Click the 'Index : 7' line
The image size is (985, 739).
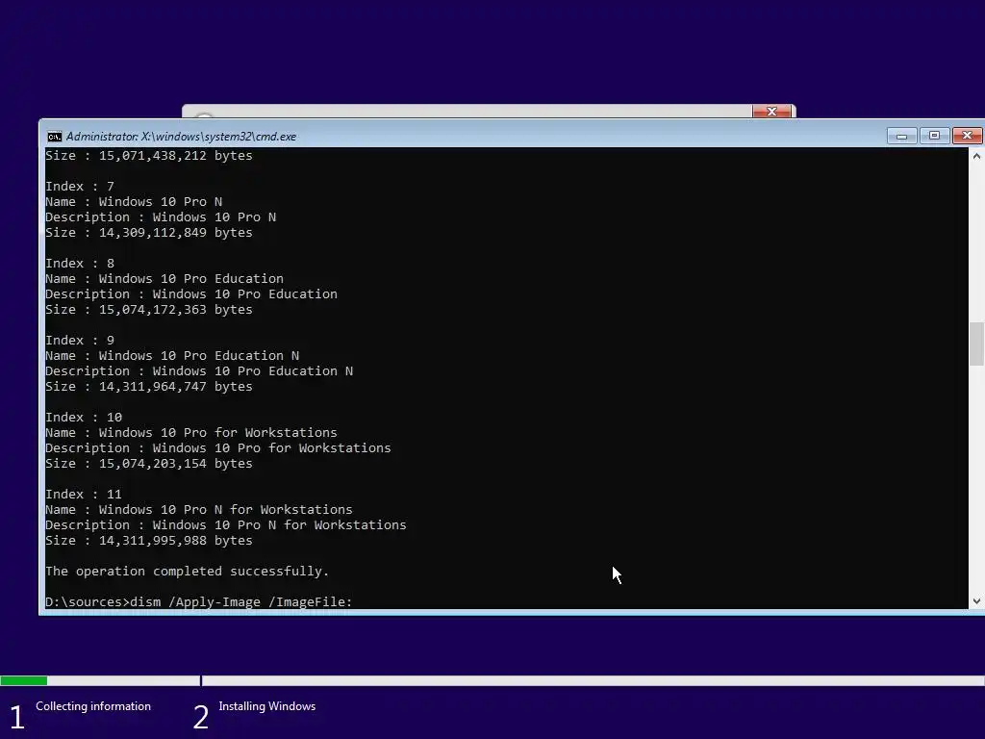click(x=80, y=187)
